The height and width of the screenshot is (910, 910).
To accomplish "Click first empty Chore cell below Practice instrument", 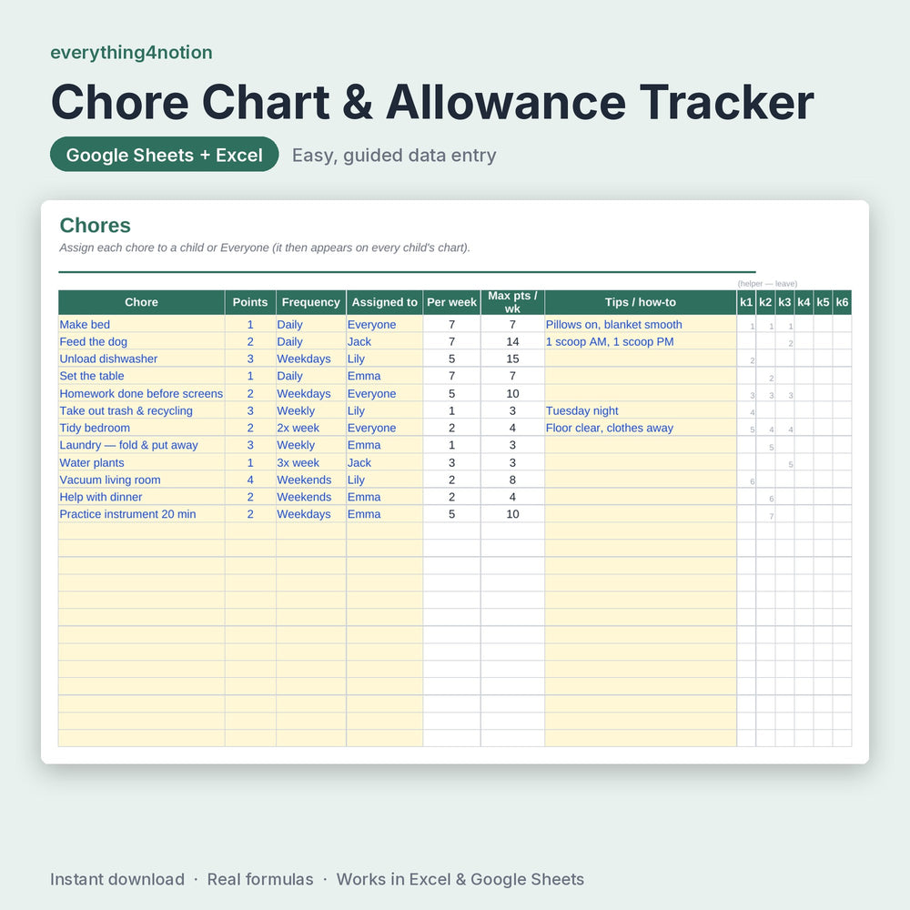I will click(x=142, y=531).
